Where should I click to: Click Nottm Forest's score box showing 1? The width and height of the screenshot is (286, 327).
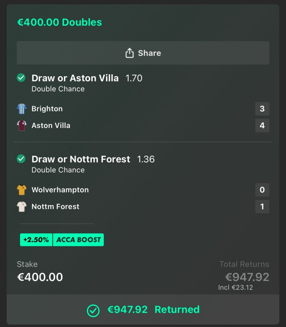pos(262,207)
